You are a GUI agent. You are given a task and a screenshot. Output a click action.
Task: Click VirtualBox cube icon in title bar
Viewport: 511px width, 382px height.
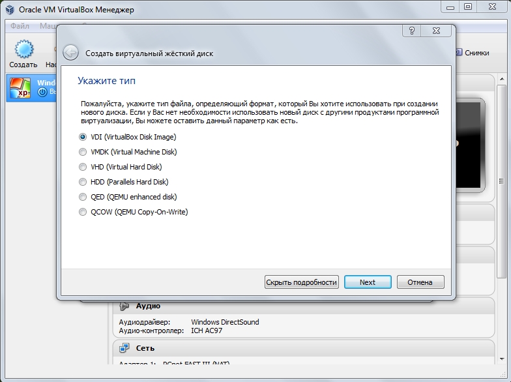(x=10, y=9)
